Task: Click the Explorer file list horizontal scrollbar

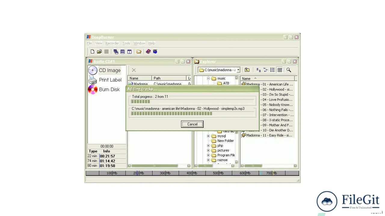Action: point(269,166)
